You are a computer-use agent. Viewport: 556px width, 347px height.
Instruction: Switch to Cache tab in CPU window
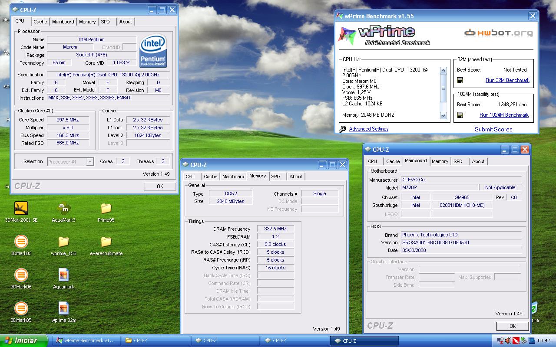tap(40, 22)
